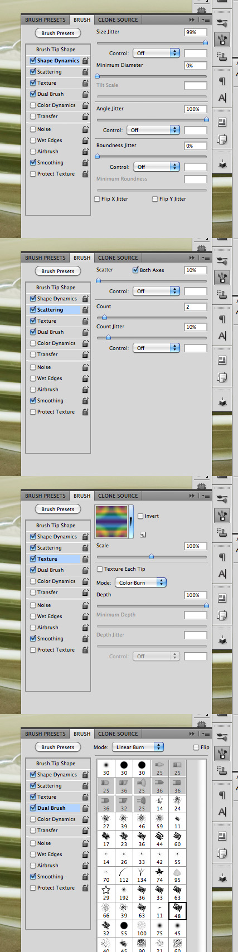Click the Count value field showing 2

pyautogui.click(x=196, y=307)
